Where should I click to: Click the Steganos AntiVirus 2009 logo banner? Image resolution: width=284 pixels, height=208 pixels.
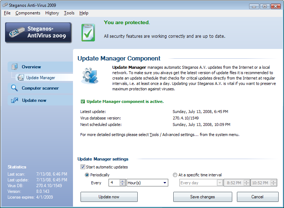38,32
